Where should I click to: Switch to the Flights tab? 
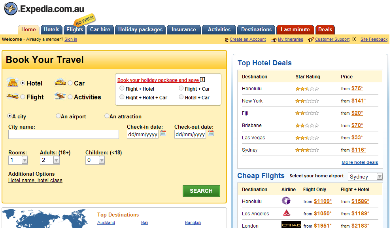(x=75, y=30)
